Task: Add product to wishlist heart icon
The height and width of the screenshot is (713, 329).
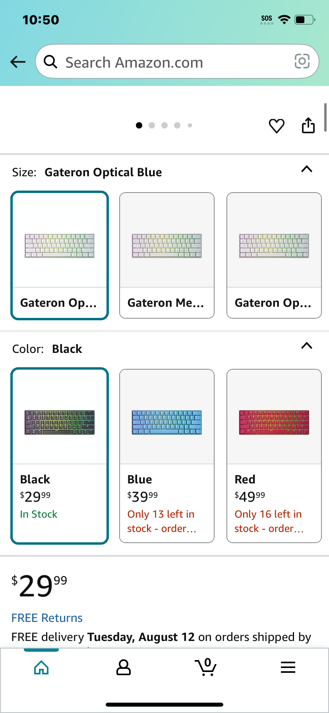Action: (x=277, y=126)
